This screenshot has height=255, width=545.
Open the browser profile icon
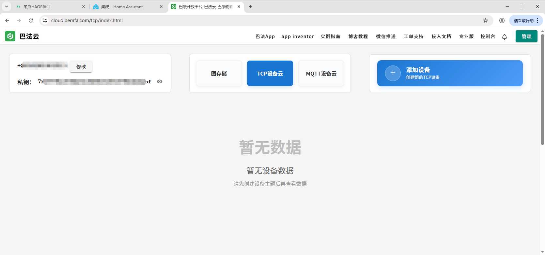(x=502, y=21)
